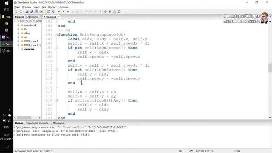
Task: Create a new file via toolbar icon
Action: point(16,11)
